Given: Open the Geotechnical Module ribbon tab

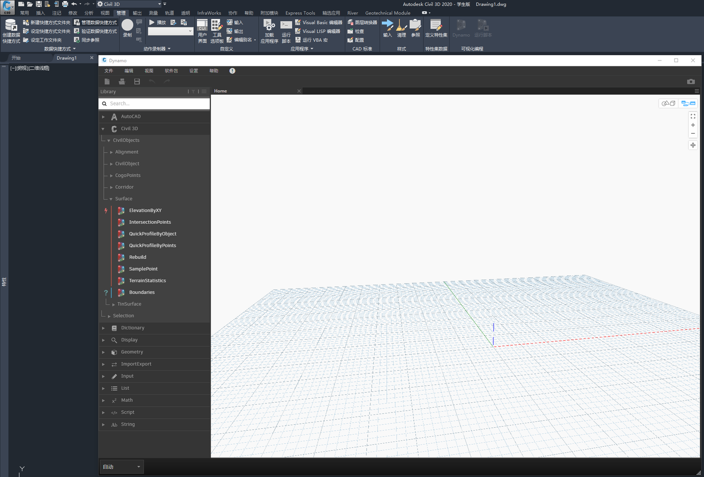Looking at the screenshot, I should pos(388,13).
